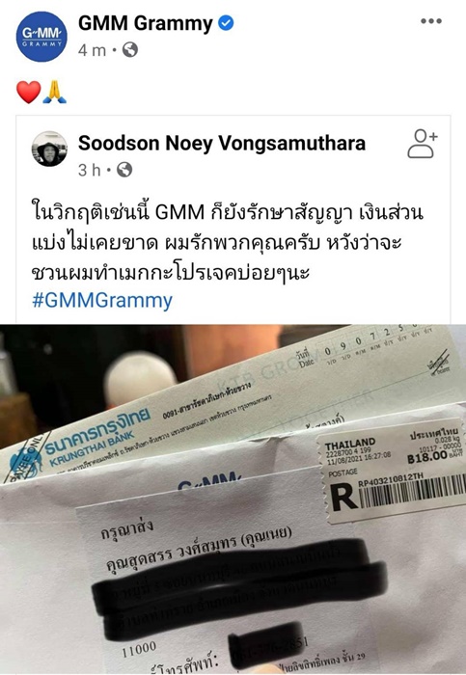Click the red heart emoji
Viewport: 466px width, 675px height.
[28, 92]
